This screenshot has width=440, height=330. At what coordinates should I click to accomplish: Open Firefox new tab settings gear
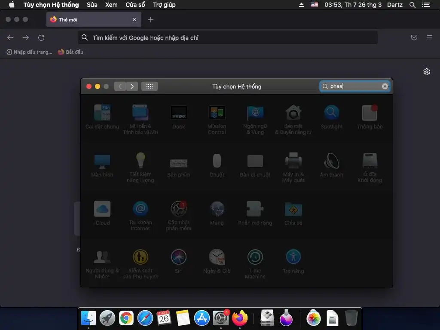coord(427,72)
